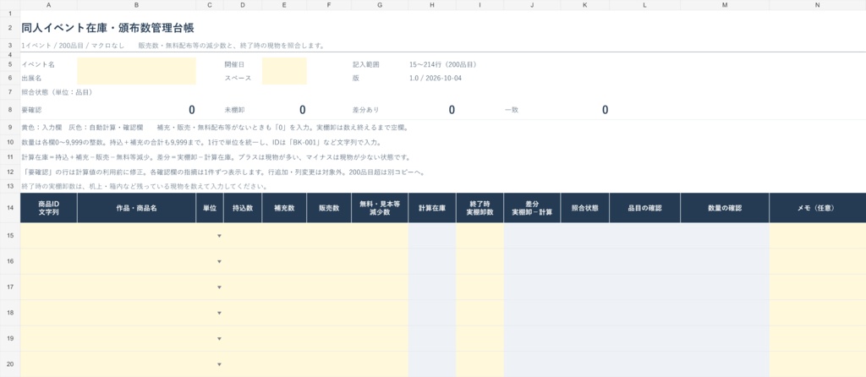Image resolution: width=866 pixels, height=377 pixels.
Task: Click the 終了時 実棚卸数 header
Action: 480,208
